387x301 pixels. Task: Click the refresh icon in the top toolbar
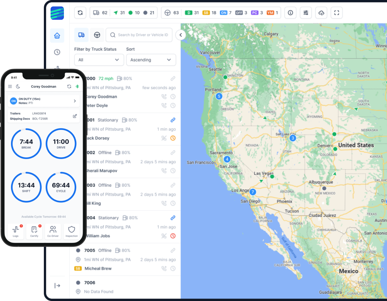(80, 13)
